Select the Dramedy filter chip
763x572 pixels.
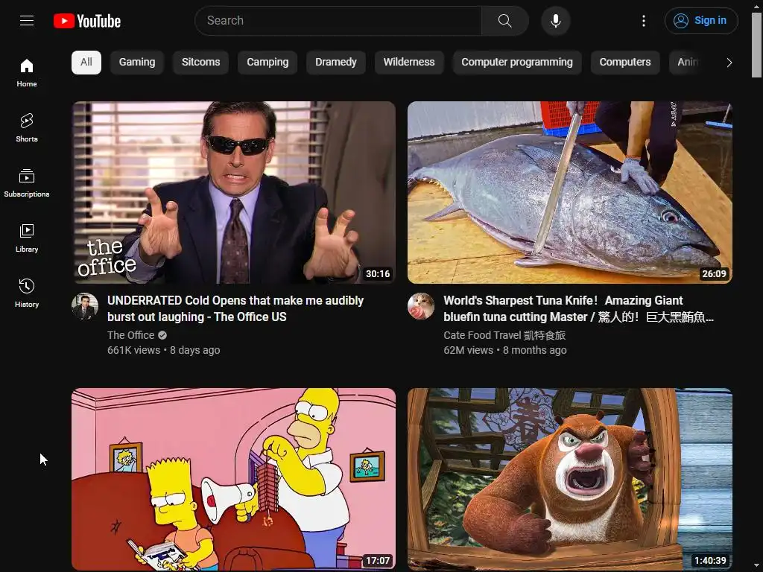[336, 63]
